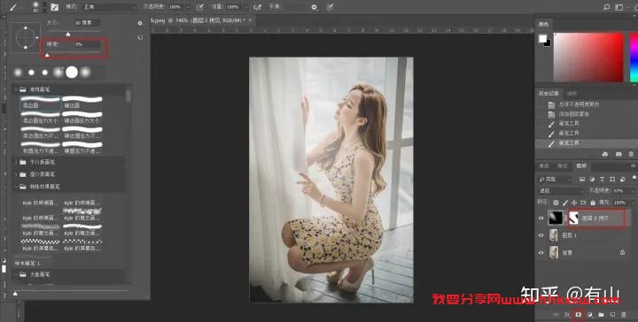Expand the 湿介质画笔 brush folder
The image size is (638, 322).
(16, 174)
